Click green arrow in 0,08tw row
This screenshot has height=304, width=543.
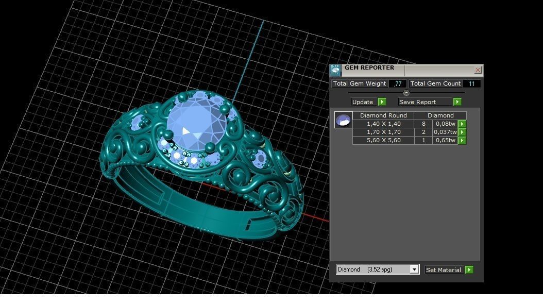462,124
